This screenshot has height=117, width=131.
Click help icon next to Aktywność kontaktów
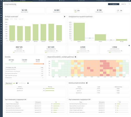(75, 57)
